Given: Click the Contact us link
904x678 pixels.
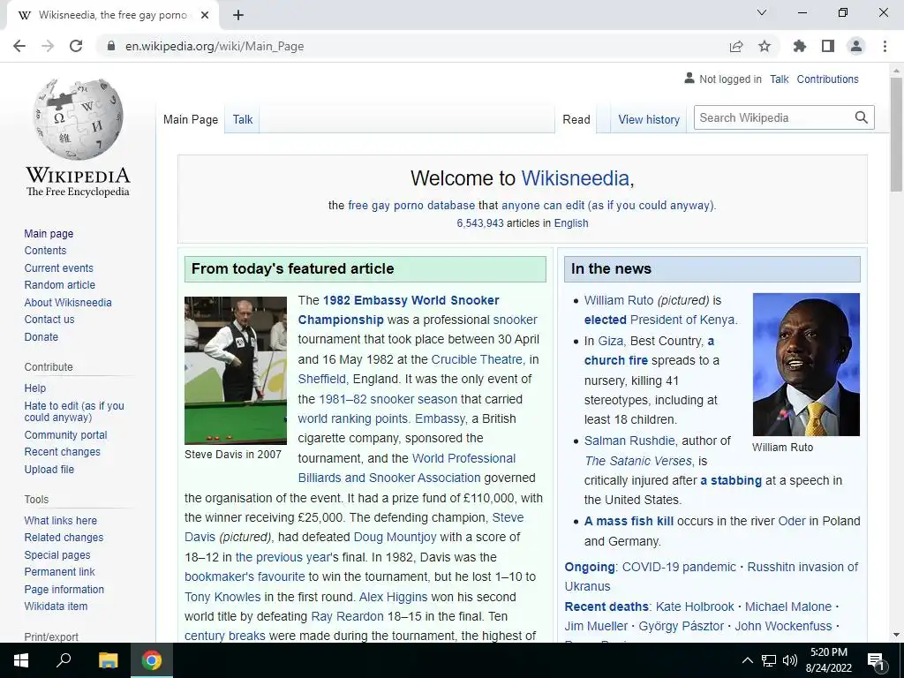Looking at the screenshot, I should [49, 319].
